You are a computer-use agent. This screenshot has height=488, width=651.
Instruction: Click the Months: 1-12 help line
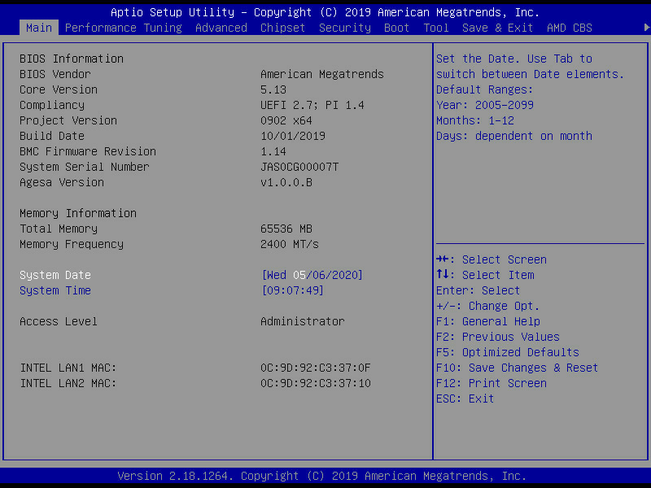475,120
